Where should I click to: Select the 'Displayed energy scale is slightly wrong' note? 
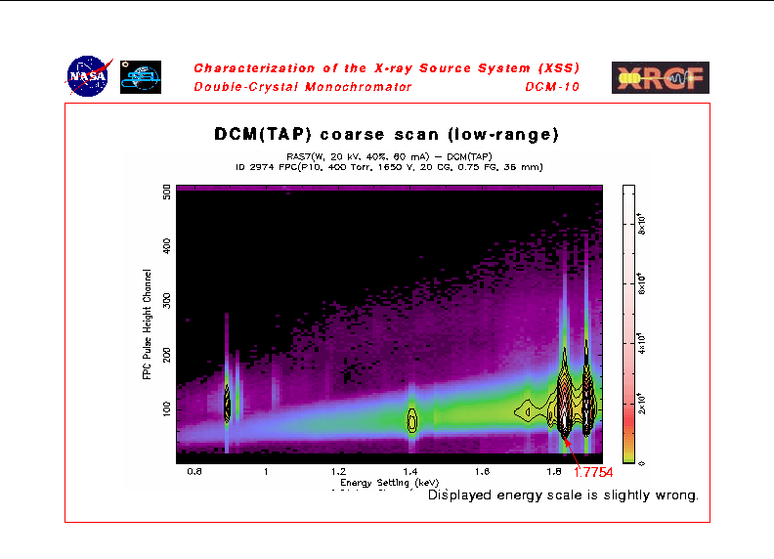tap(563, 495)
